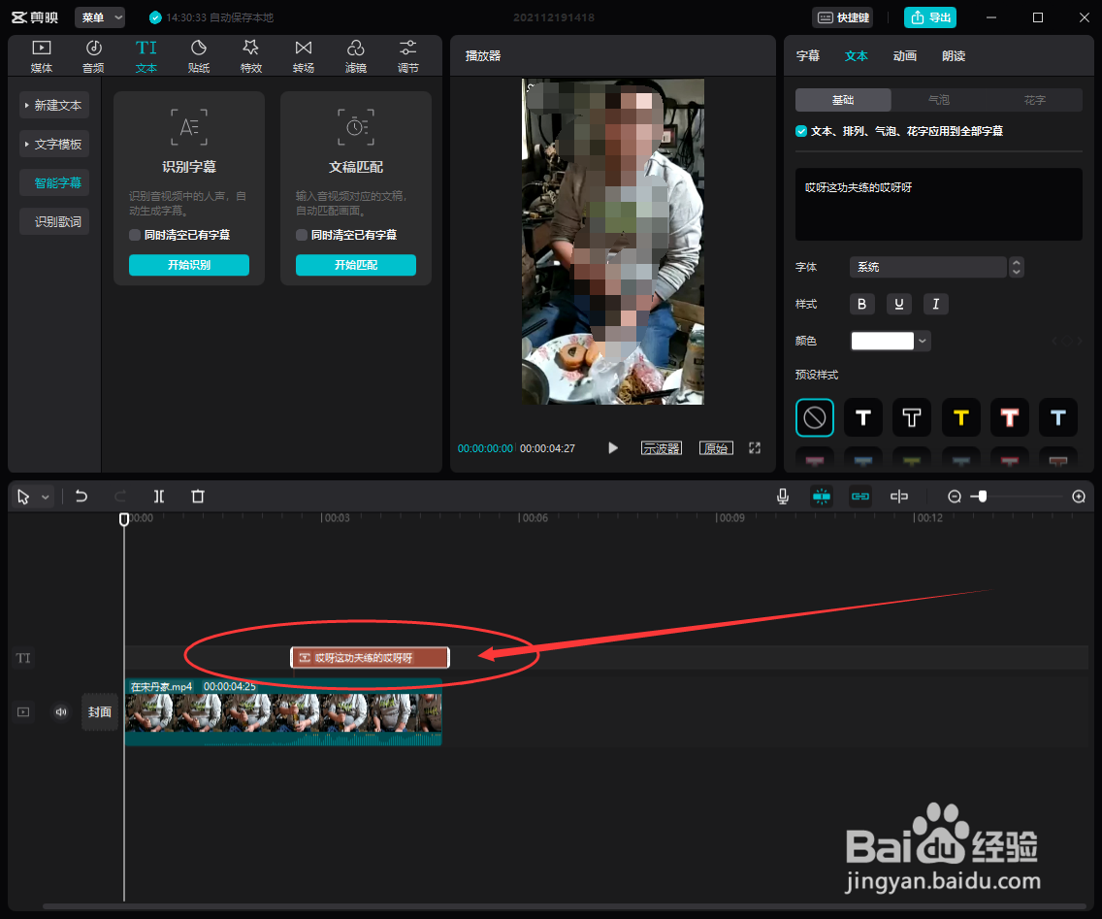Click the 导出 export button
Image resolution: width=1102 pixels, height=919 pixels.
pos(929,17)
